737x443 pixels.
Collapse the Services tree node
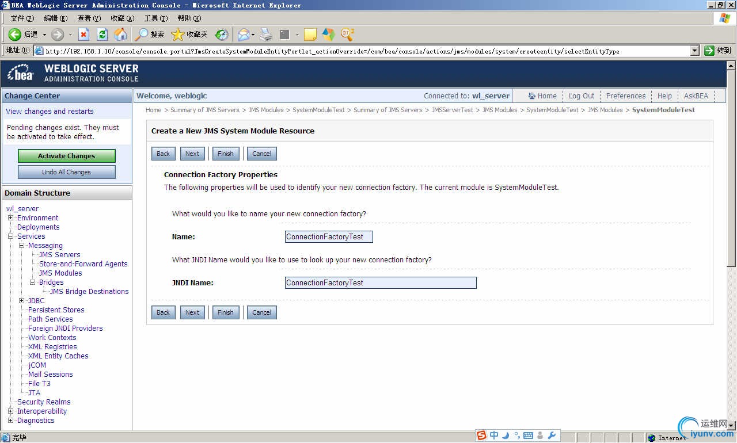10,236
